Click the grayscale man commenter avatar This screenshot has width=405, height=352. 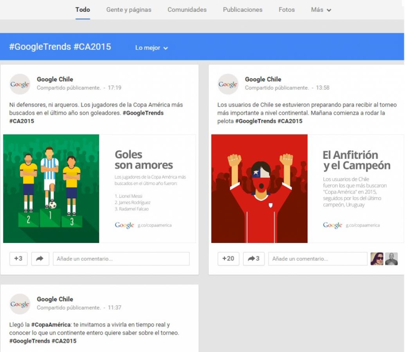point(391,259)
